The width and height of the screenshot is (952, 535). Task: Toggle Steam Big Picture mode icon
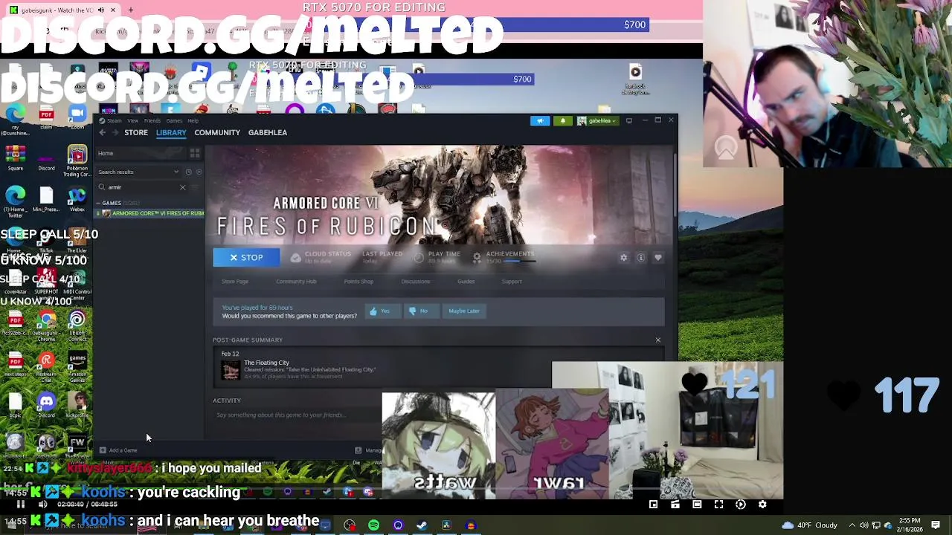629,120
